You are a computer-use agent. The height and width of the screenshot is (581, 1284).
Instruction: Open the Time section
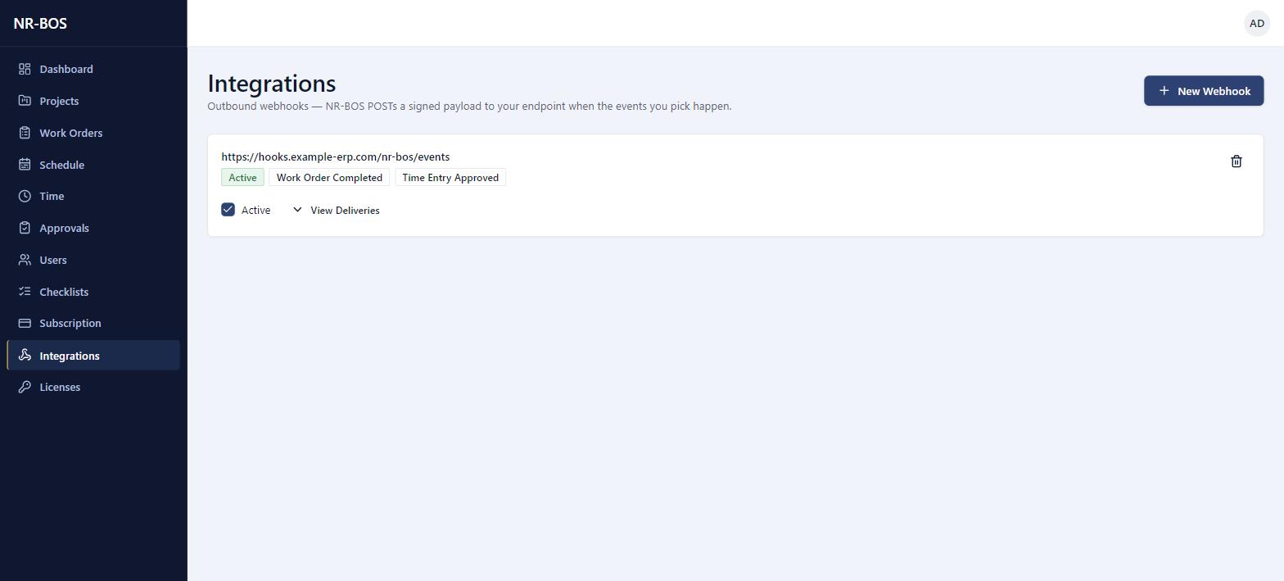[x=93, y=196]
